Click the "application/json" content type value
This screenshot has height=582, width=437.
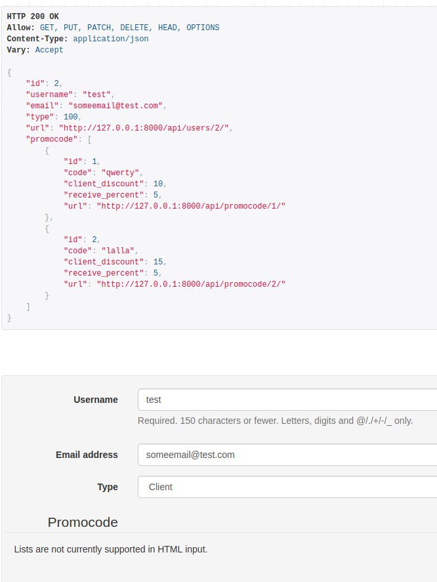pos(111,39)
